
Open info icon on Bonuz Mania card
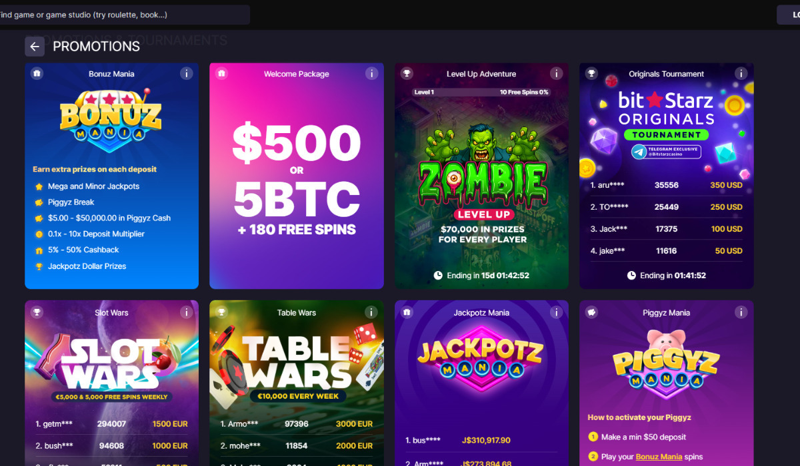point(187,74)
